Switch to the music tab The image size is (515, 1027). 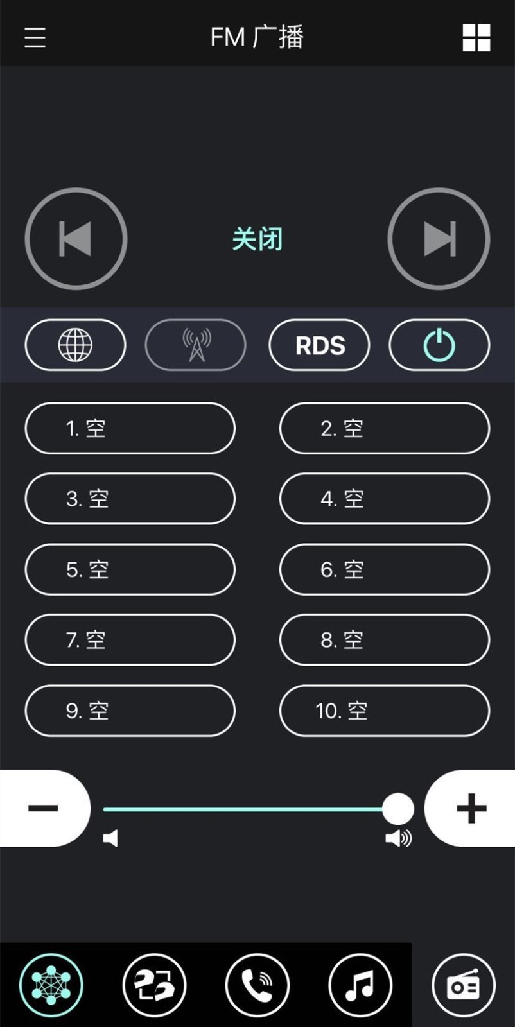pos(360,985)
